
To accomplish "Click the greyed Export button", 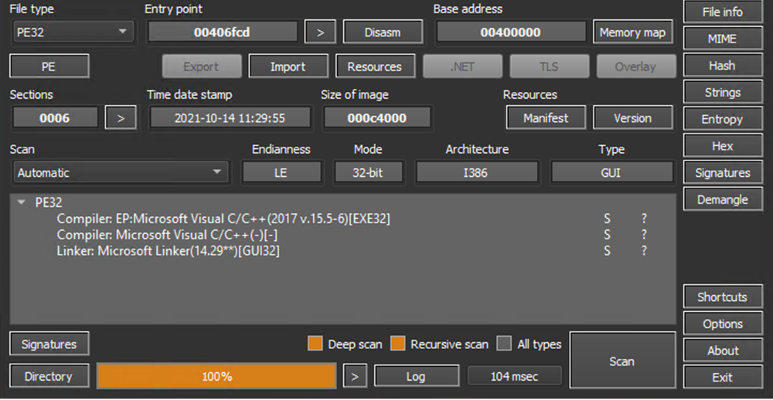I will click(x=201, y=66).
